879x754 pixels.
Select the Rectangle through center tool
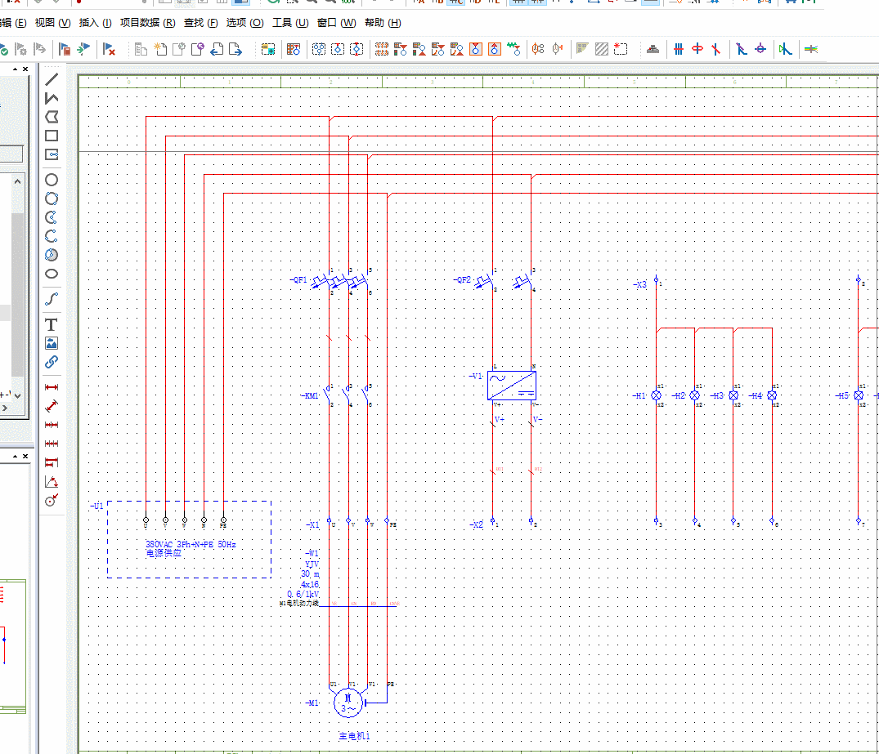[52, 154]
